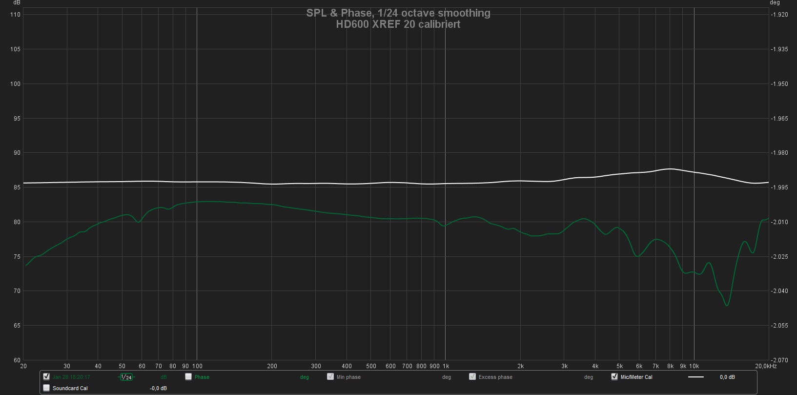The height and width of the screenshot is (395, 797).
Task: Click the 110 dB label on left axis
Action: click(15, 15)
